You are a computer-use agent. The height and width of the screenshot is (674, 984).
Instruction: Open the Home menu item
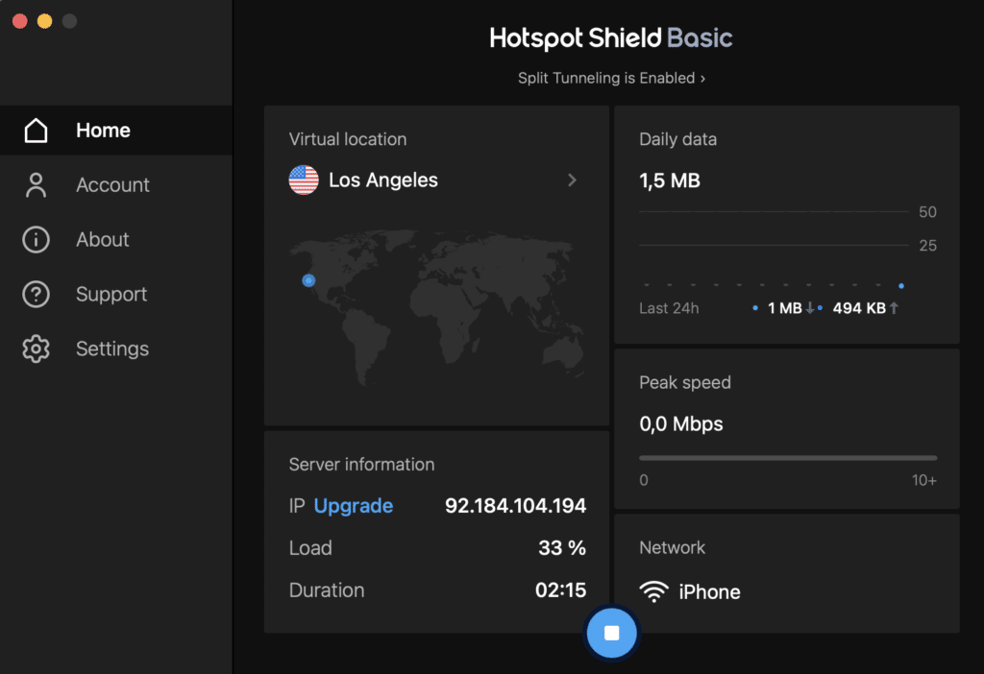coord(116,131)
